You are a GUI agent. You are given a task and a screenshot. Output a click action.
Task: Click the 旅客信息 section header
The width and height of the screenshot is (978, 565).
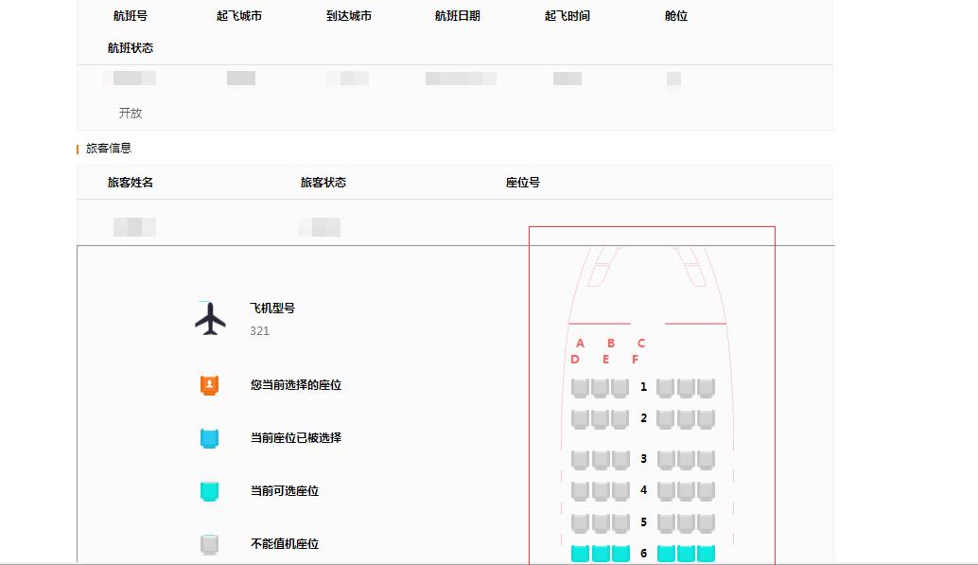click(x=110, y=148)
